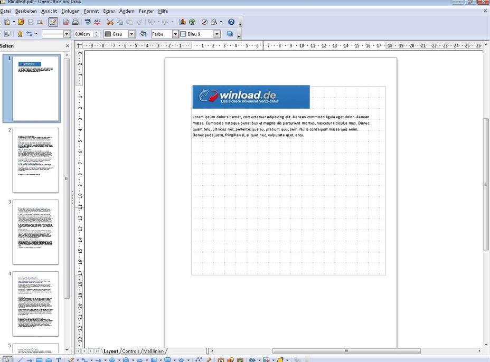Activate the Format Paintbrush

pos(139,22)
